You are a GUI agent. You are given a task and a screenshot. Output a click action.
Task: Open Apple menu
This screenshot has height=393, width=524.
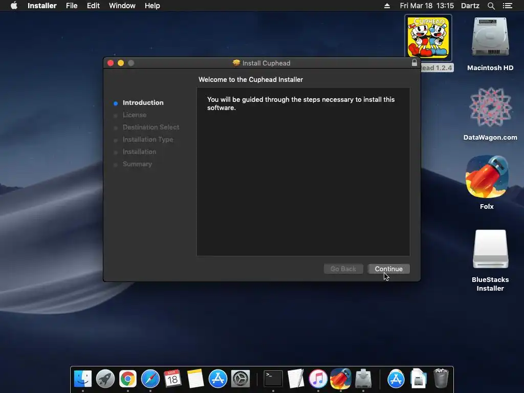[14, 6]
